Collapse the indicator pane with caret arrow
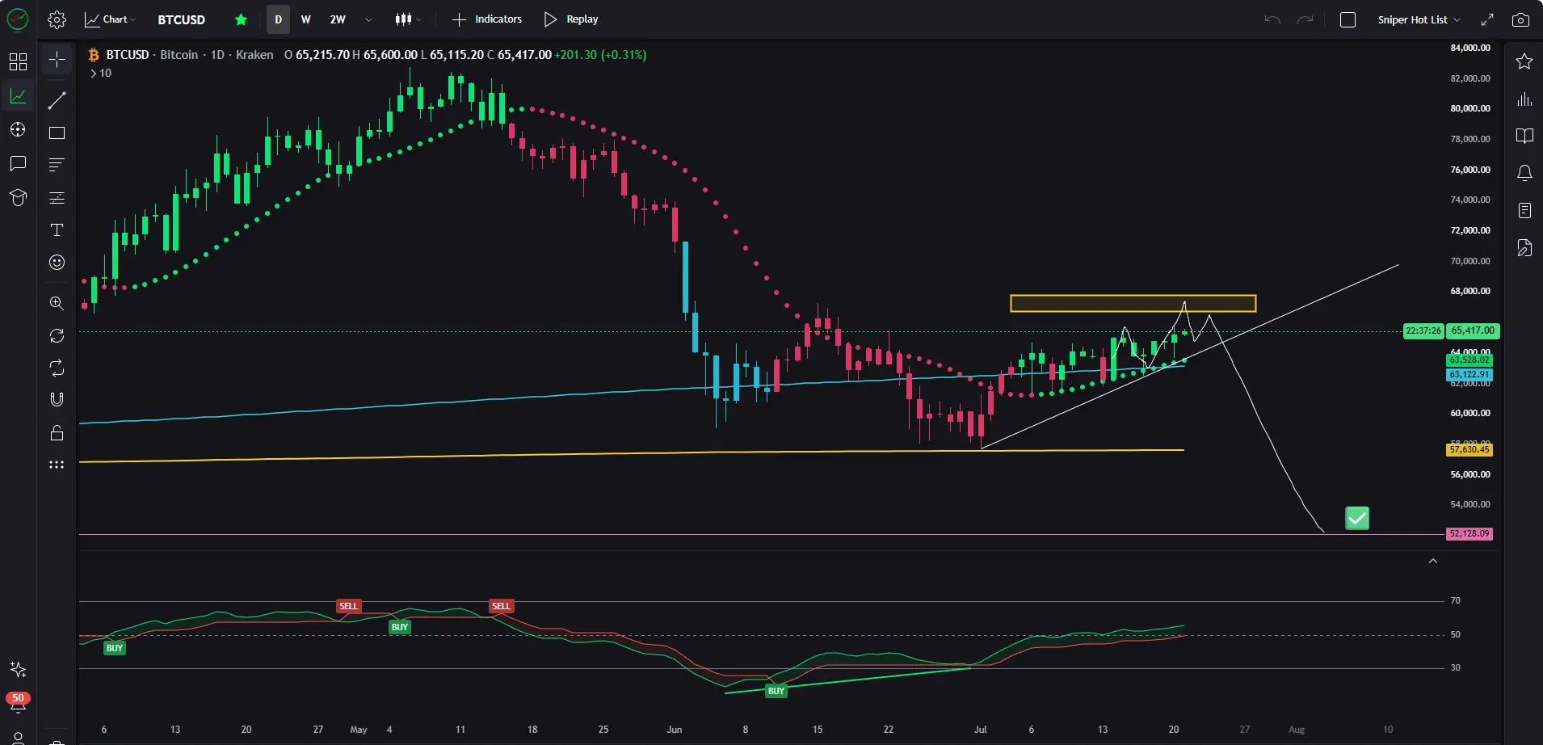Screen dimensions: 1543x745 tap(1432, 561)
